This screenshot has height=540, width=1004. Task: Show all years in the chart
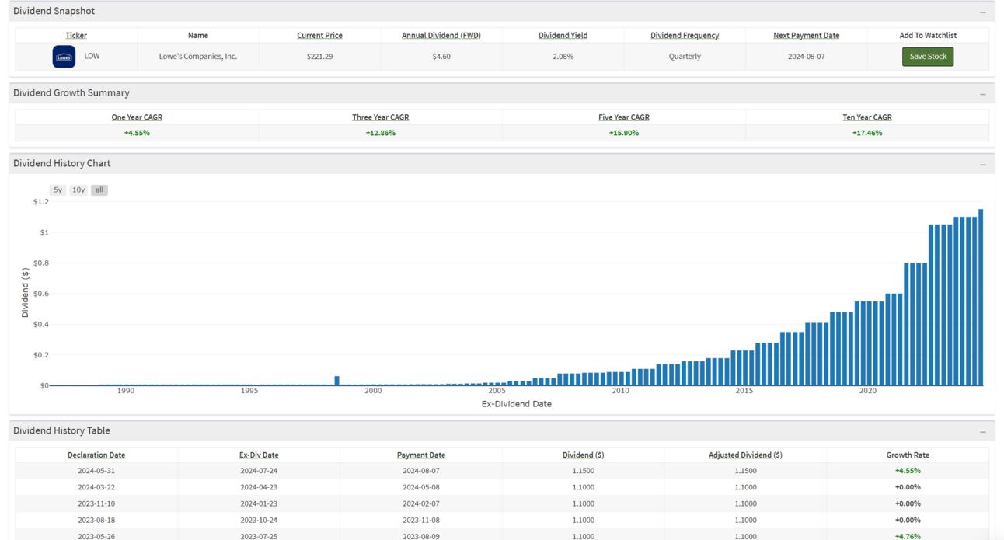(99, 190)
